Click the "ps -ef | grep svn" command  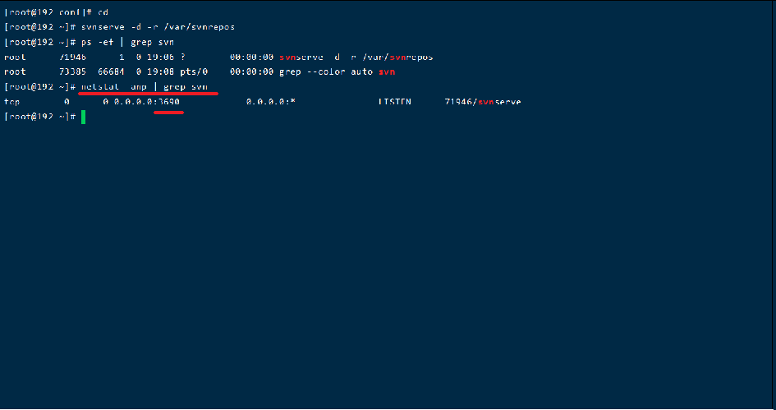127,42
